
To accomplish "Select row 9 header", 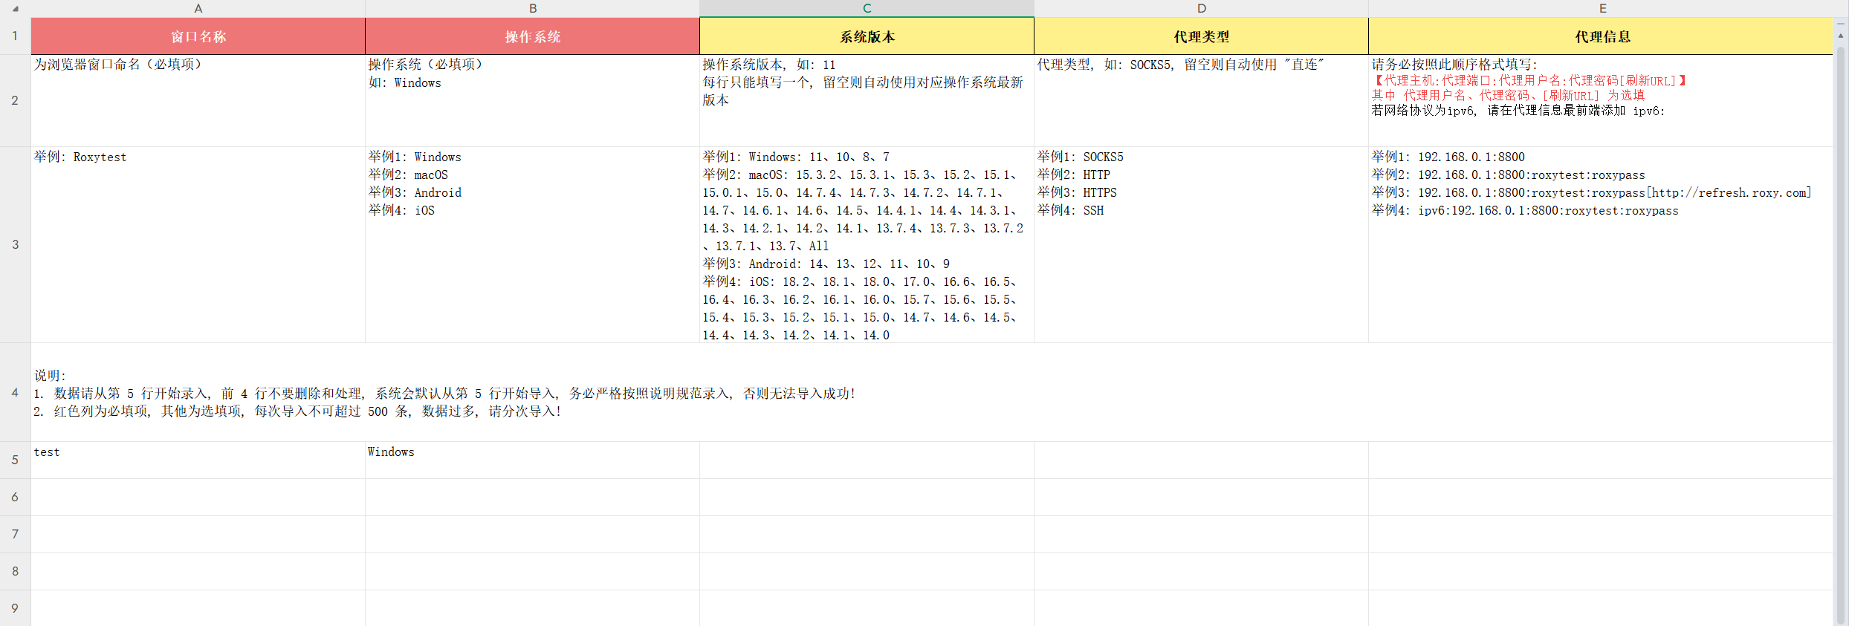I will tap(15, 608).
